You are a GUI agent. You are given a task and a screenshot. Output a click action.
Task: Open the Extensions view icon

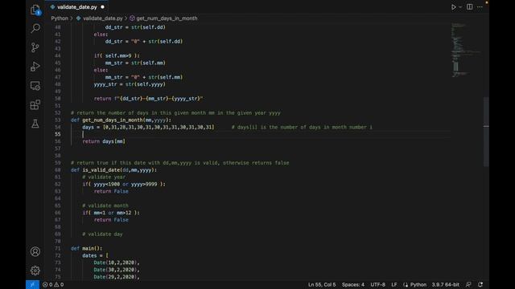coord(35,105)
